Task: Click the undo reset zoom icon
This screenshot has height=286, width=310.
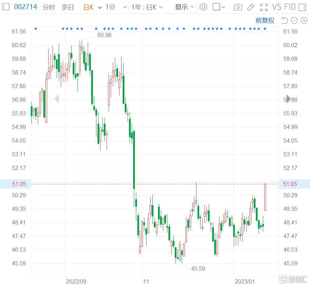Action: point(285,20)
